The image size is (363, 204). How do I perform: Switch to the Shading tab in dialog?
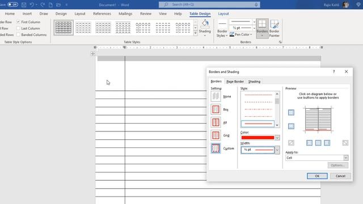[x=254, y=82]
